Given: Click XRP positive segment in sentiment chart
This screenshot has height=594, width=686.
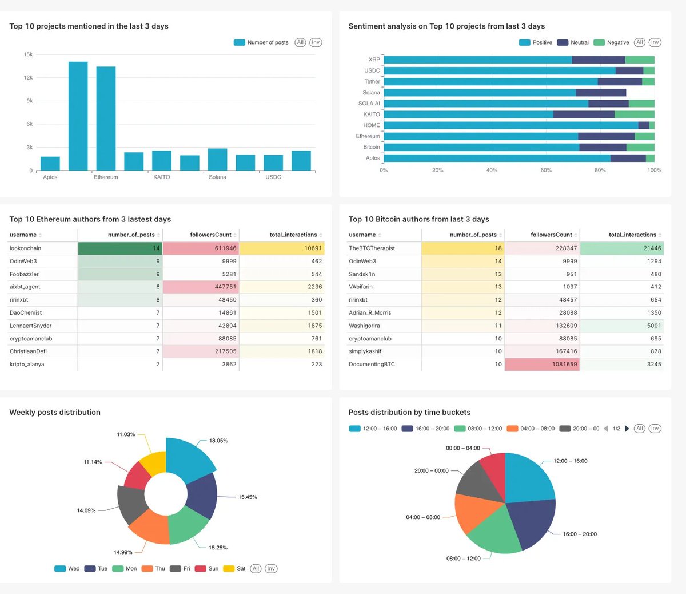Looking at the screenshot, I should 478,60.
